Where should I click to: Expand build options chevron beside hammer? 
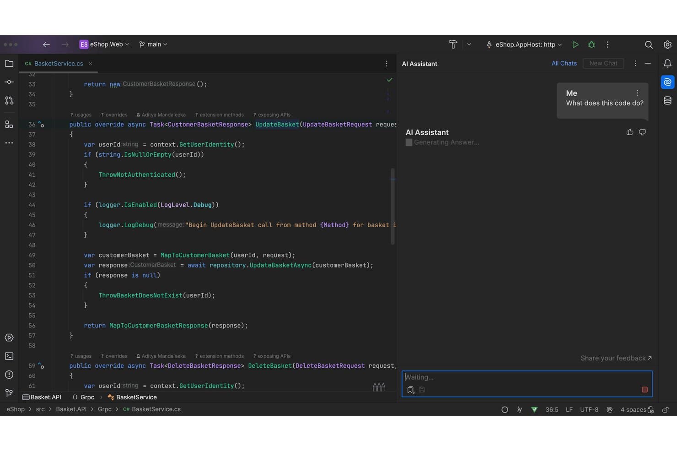tap(469, 44)
